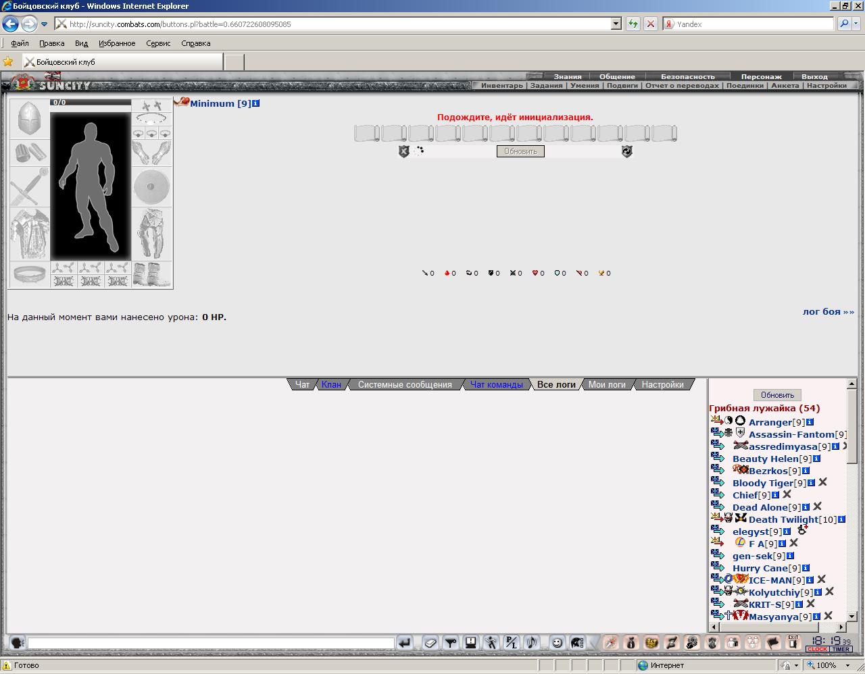The image size is (865, 674).
Task: Open the Избранное menu
Action: click(x=117, y=43)
